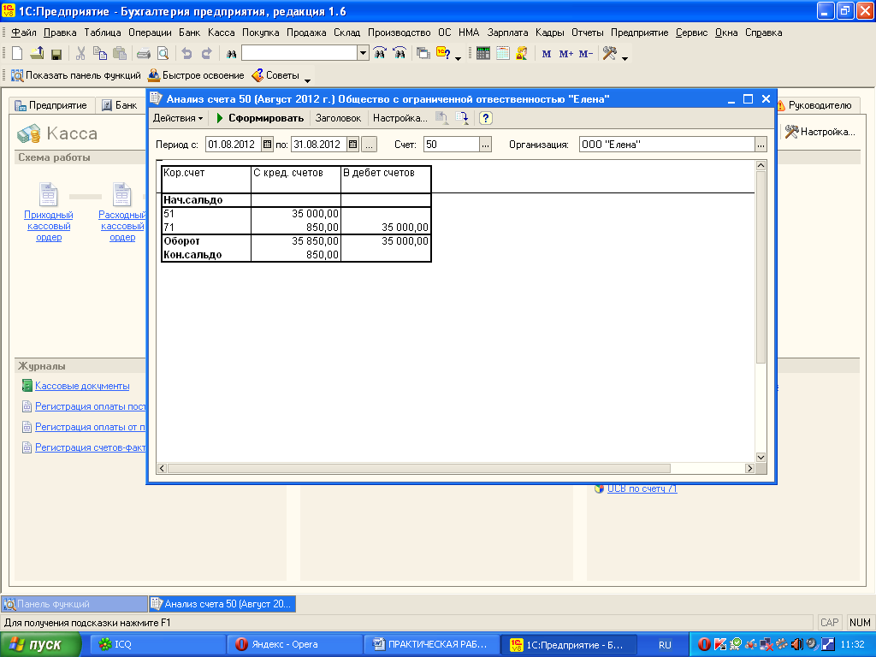
Task: Click the Save diskette icon
Action: point(56,54)
